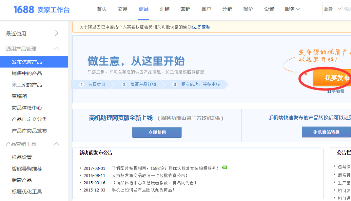Image resolution: width=351 pixels, height=201 pixels.
Task: Open the 设置 menu
Action: pos(269,9)
